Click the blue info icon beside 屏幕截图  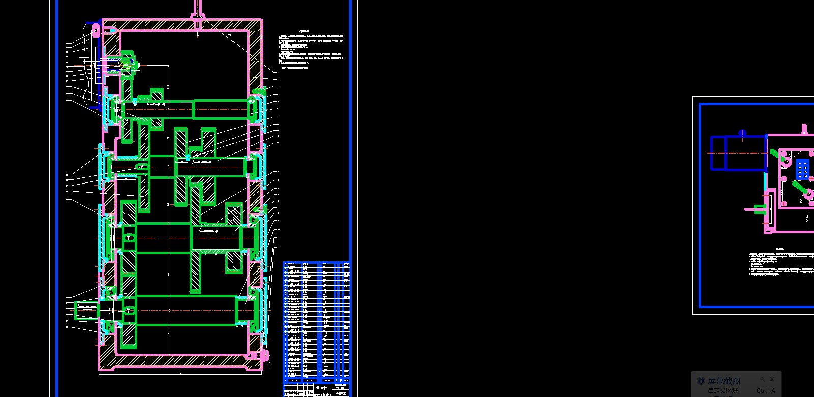pos(701,381)
